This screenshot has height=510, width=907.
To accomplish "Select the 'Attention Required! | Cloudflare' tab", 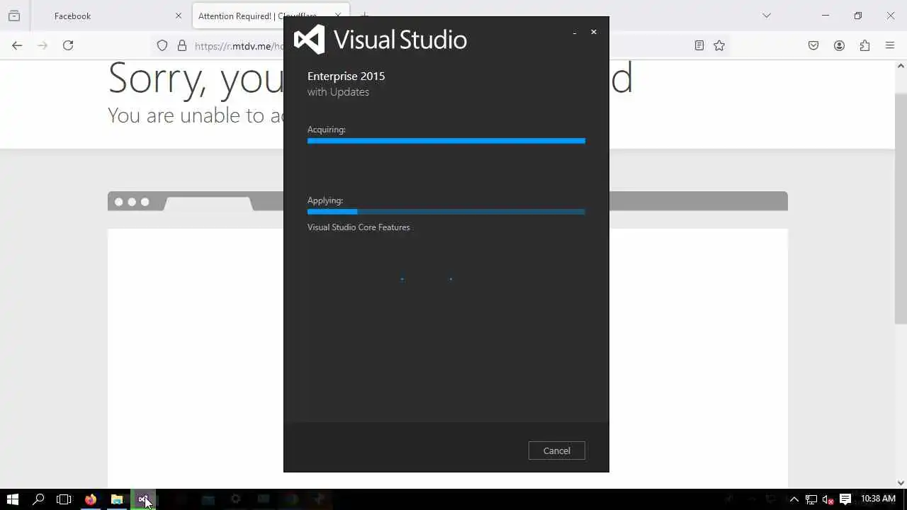I will 238,16.
